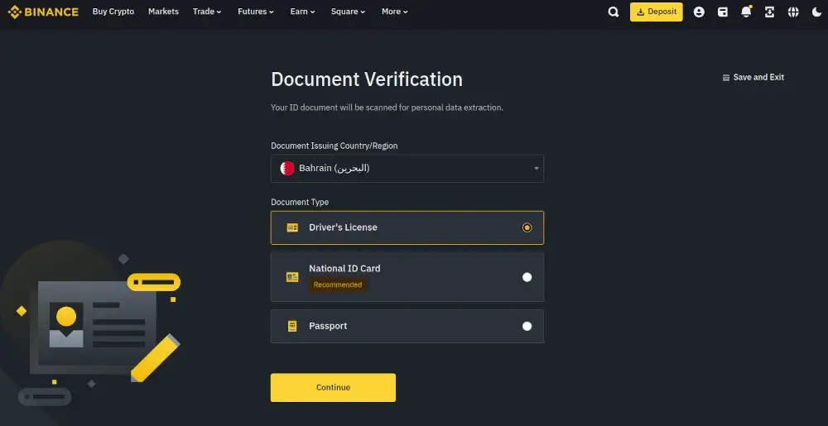Open the user profile icon
The image size is (828, 426).
(x=699, y=12)
